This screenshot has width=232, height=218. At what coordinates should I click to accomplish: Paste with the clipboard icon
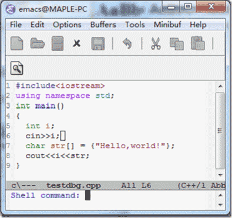click(x=198, y=43)
